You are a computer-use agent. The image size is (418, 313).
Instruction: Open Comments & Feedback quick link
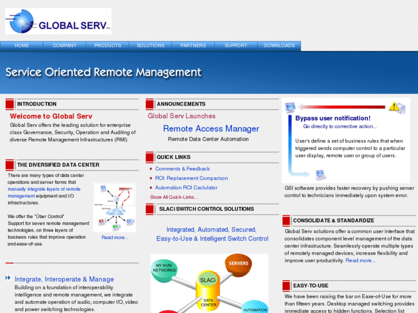(x=182, y=169)
